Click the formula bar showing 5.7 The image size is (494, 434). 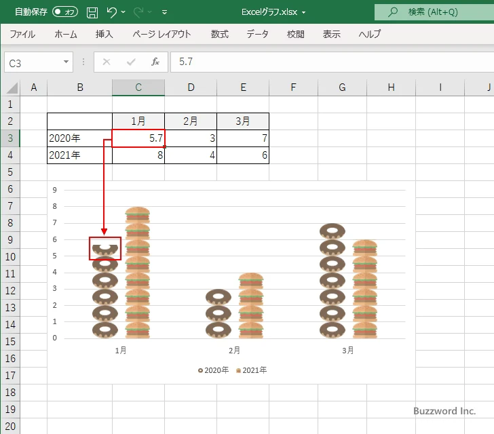(x=326, y=62)
